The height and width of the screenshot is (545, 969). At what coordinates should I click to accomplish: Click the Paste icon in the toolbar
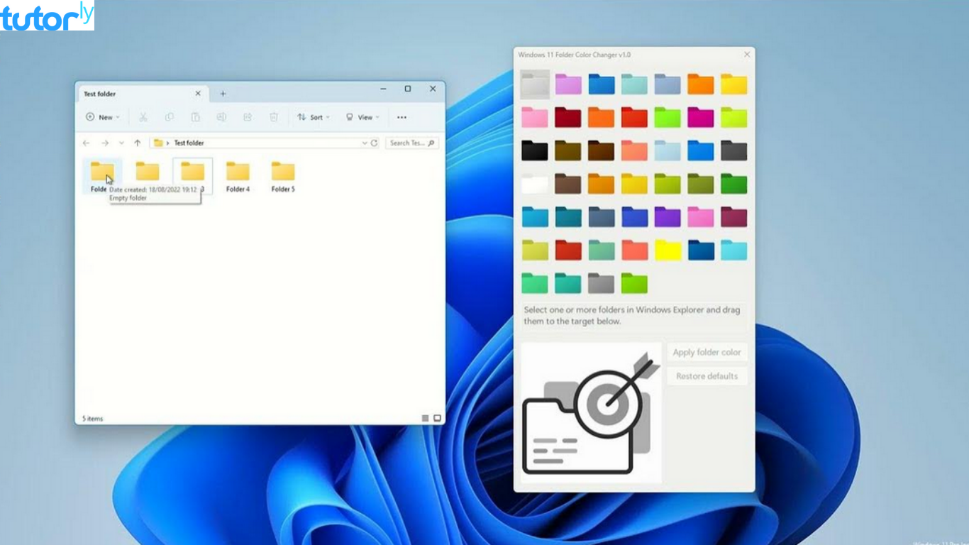click(195, 117)
